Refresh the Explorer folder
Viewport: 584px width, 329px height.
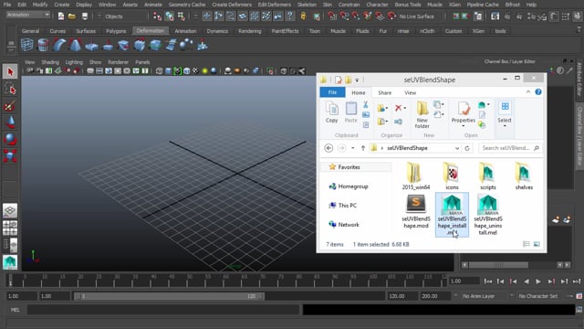tap(467, 148)
